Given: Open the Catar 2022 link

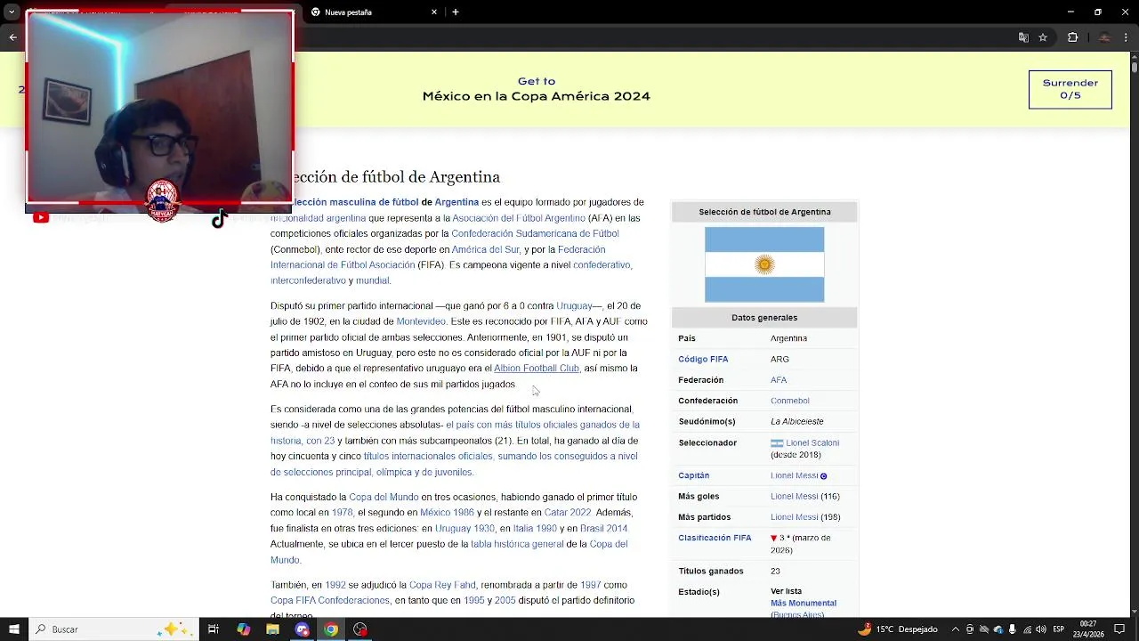Looking at the screenshot, I should 568,514.
